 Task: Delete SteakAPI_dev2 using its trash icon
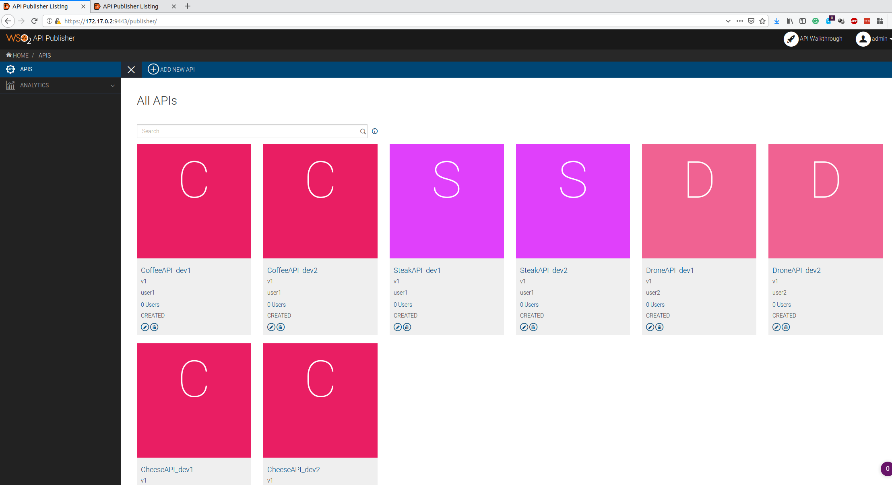(x=533, y=327)
